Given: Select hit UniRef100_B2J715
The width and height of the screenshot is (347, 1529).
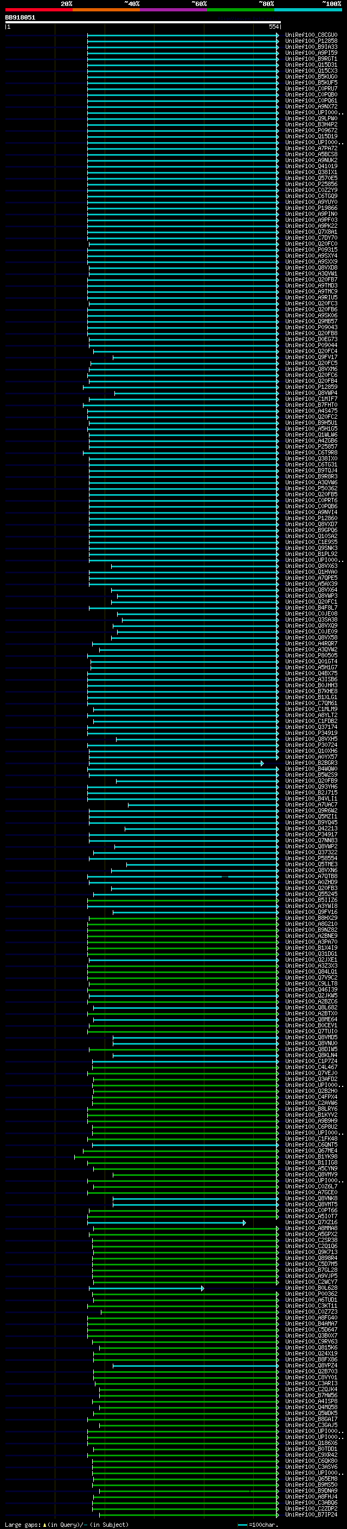Looking at the screenshot, I should 311,793.
